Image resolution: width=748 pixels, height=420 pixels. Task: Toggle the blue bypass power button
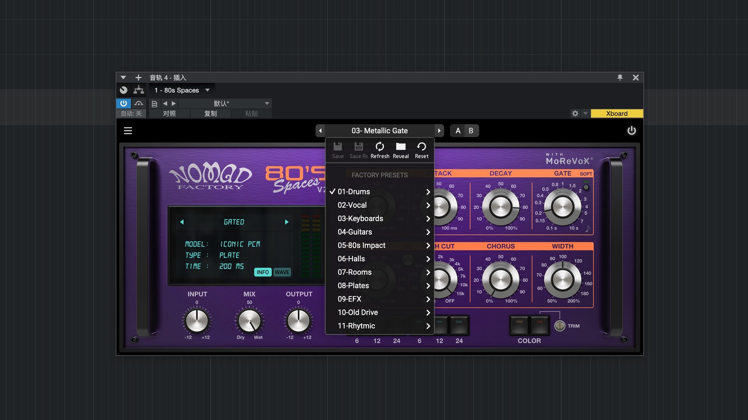(123, 103)
